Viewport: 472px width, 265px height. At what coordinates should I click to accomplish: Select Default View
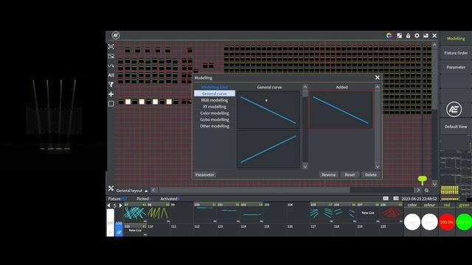pos(456,127)
